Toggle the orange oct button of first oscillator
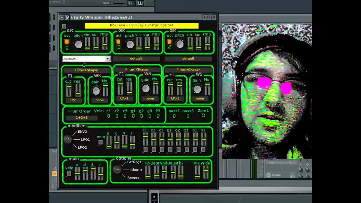The height and width of the screenshot is (203, 361). point(67,42)
